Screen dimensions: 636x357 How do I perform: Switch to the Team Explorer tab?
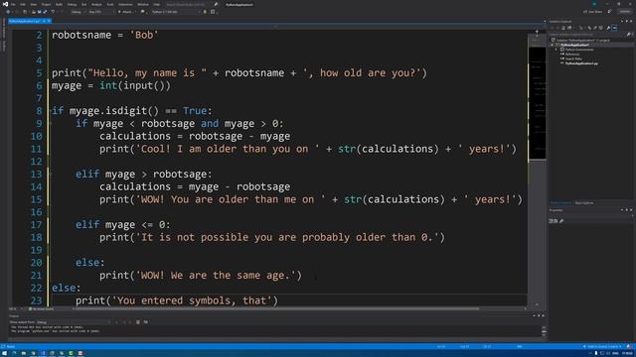click(584, 202)
